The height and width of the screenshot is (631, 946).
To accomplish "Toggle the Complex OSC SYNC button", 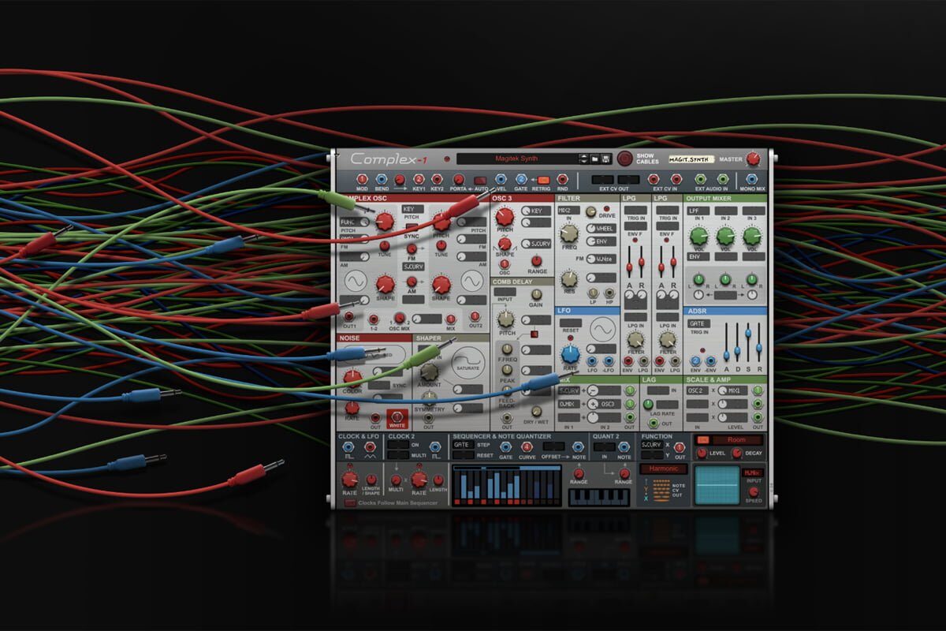I will click(412, 227).
